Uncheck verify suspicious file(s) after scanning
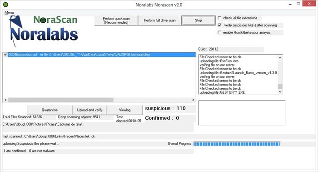 point(219,25)
